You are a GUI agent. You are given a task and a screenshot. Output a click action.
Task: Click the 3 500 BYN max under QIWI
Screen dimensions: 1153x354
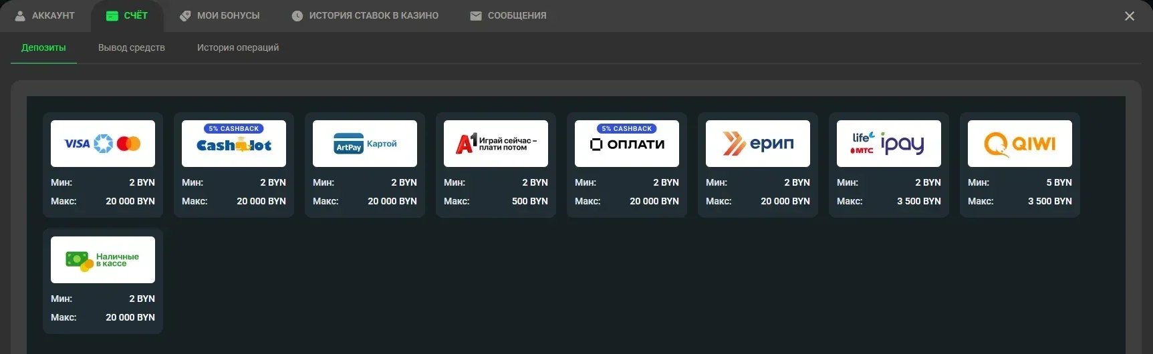pos(1050,201)
